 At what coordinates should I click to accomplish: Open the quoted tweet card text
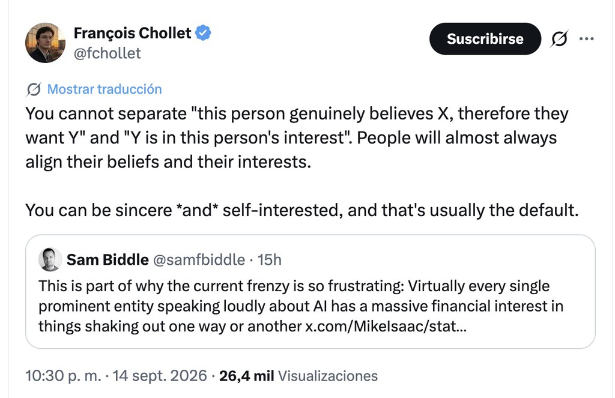coord(301,306)
